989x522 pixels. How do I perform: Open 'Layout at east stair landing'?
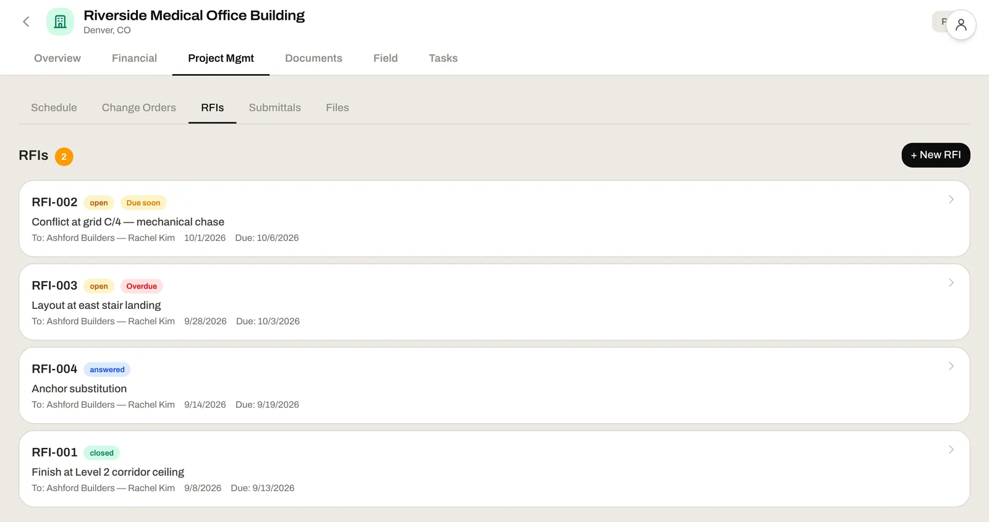tap(96, 305)
